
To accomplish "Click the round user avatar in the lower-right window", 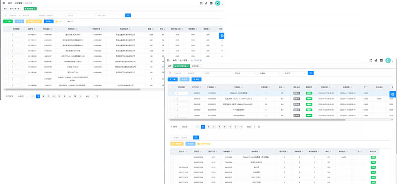I will click(x=388, y=60).
